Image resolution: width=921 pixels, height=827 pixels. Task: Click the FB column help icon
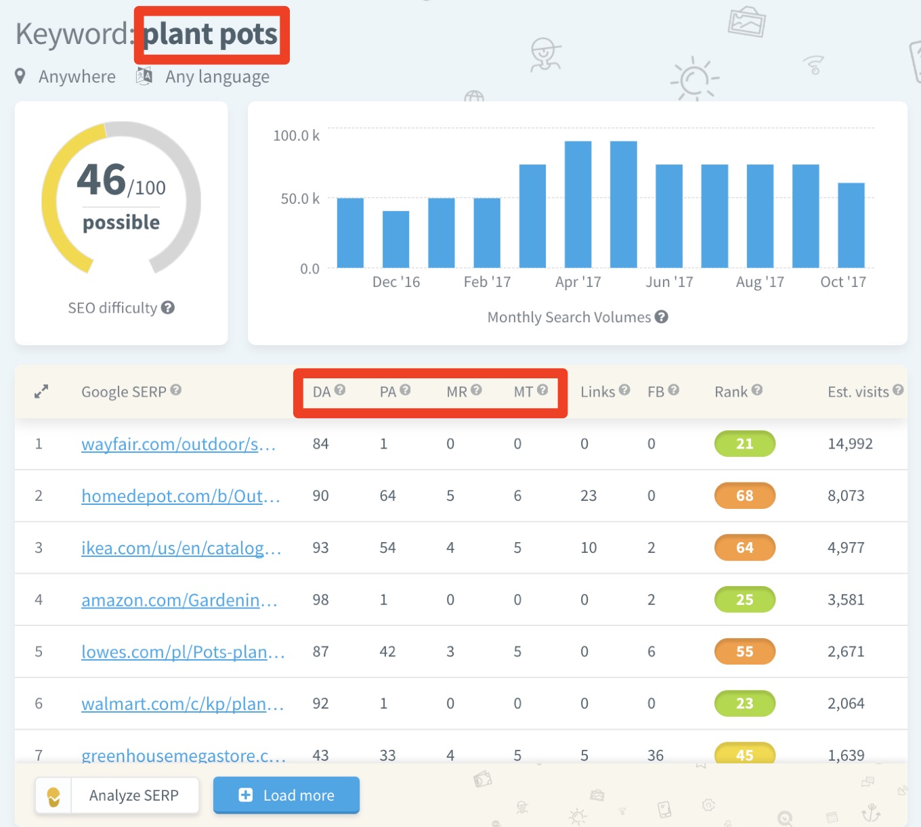click(x=674, y=389)
